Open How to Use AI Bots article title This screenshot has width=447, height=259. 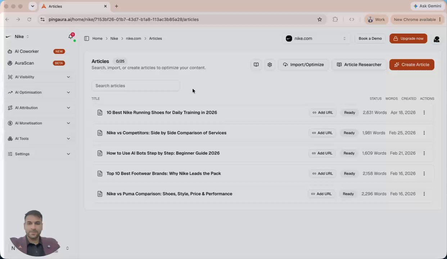(x=163, y=153)
